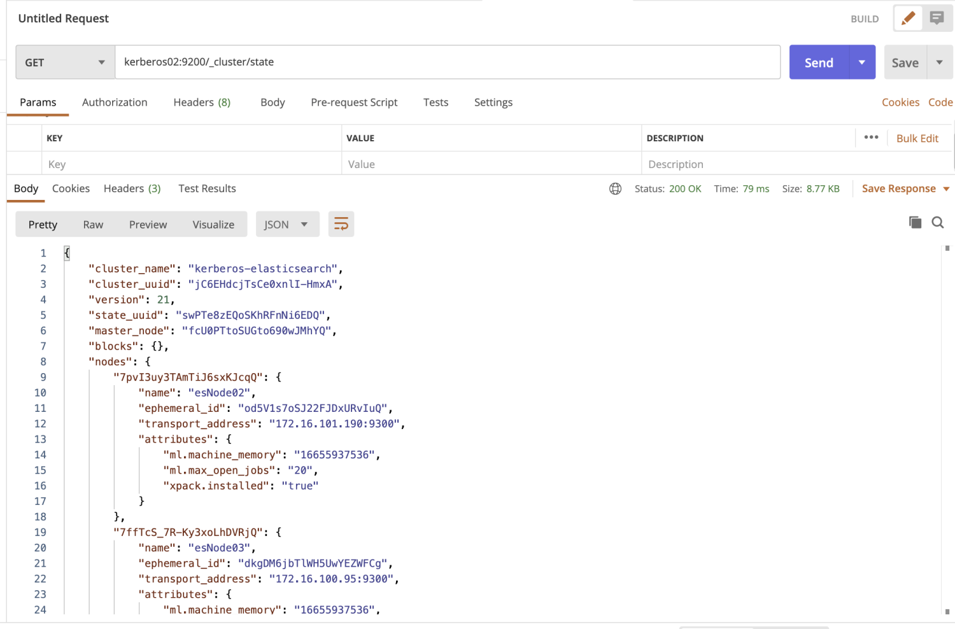Select the Raw response view
The height and width of the screenshot is (629, 955).
coord(93,225)
